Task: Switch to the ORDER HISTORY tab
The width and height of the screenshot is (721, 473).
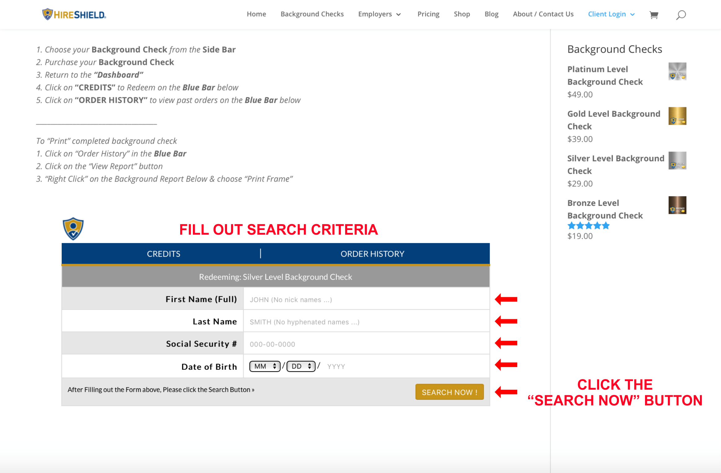Action: (372, 254)
